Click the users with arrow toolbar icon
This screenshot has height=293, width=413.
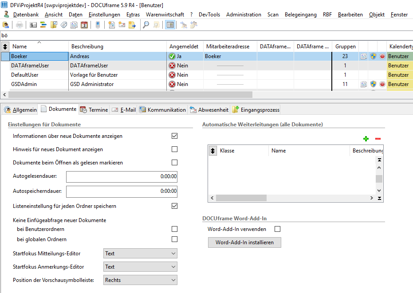coord(184,25)
